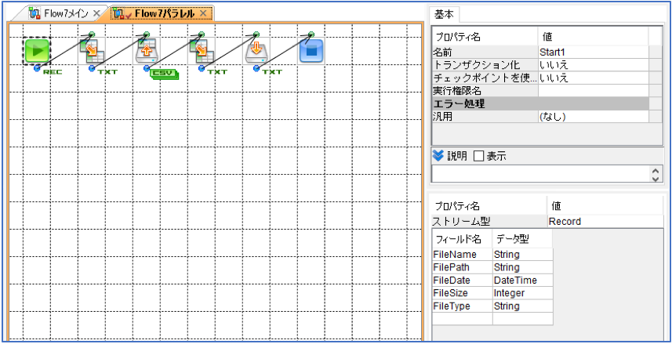Collapse the 説明 section chevron
This screenshot has width=672, height=344.
pyautogui.click(x=438, y=157)
